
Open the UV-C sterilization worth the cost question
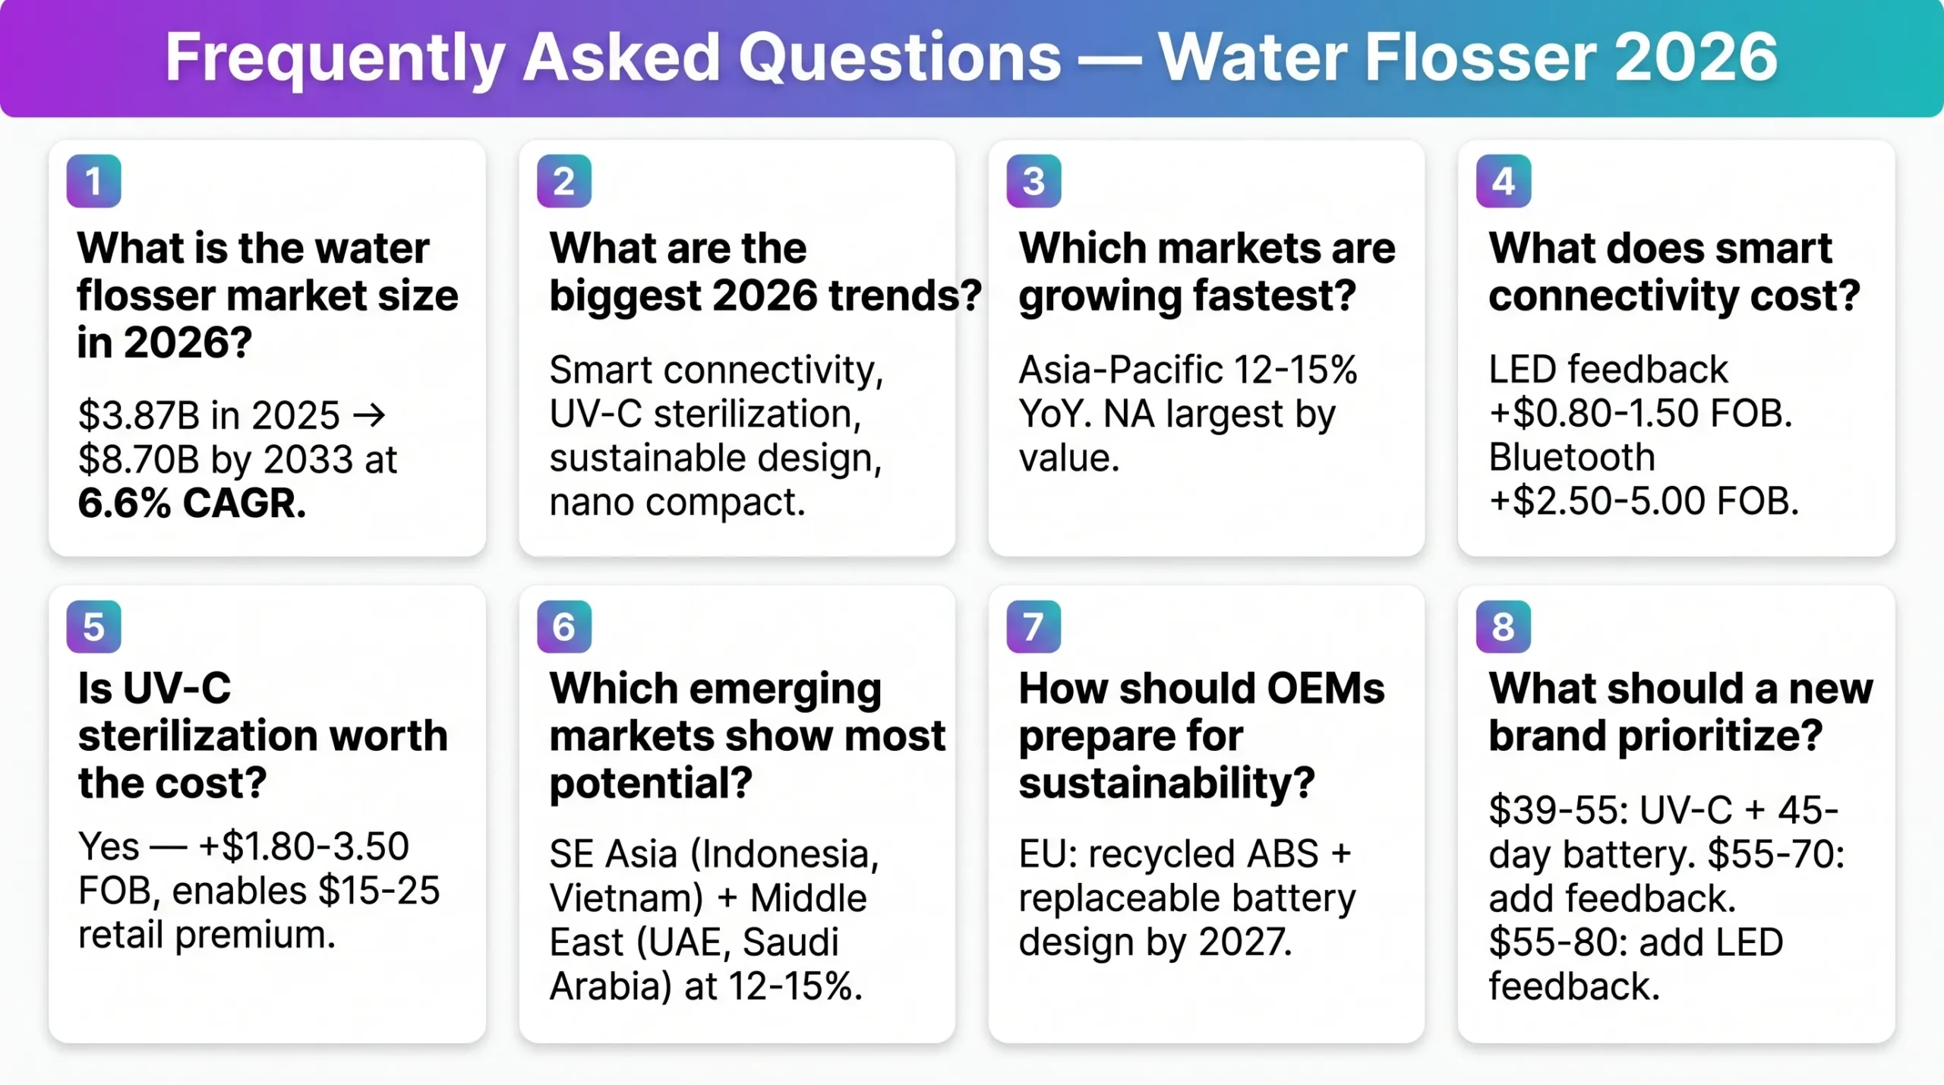[263, 735]
